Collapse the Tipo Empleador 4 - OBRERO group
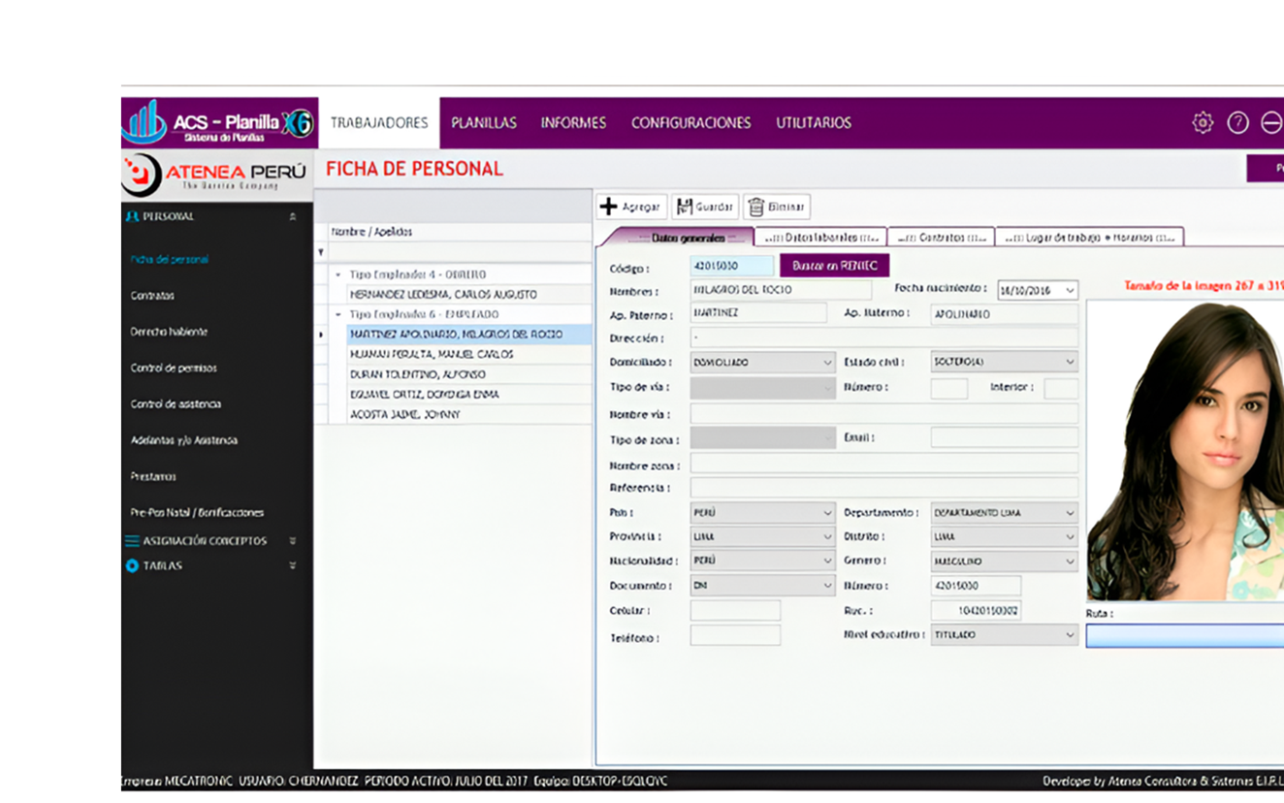This screenshot has height=803, width=1284. point(338,274)
